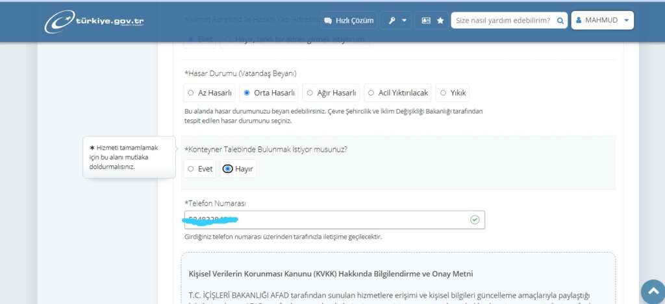Expand the key icon dropdown menu
This screenshot has height=304, width=665.
397,21
